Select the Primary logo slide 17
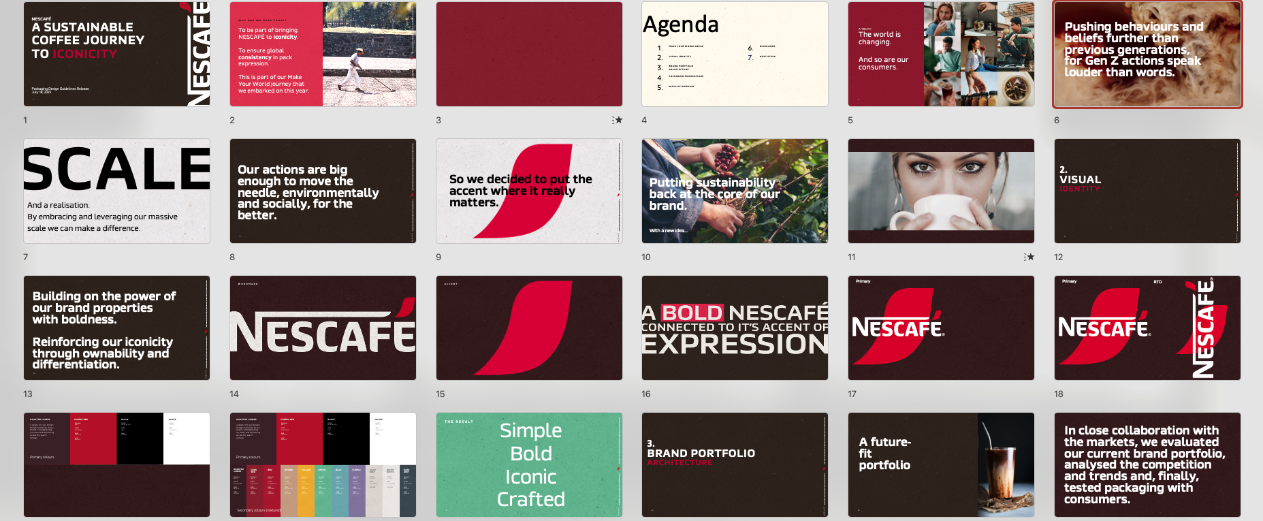Viewport: 1263px width, 521px height. 942,328
